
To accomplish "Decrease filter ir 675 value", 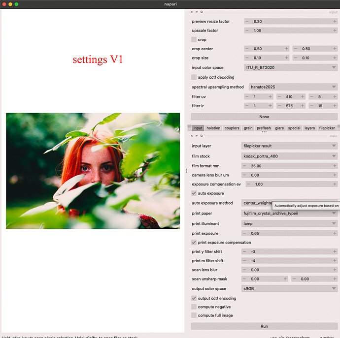I will click(279, 106).
